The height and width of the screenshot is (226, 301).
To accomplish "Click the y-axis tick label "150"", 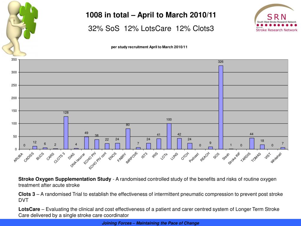I will pyautogui.click(x=14, y=111).
